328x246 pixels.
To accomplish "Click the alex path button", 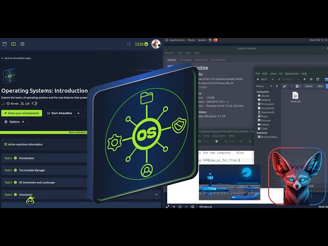I will pos(320,86).
